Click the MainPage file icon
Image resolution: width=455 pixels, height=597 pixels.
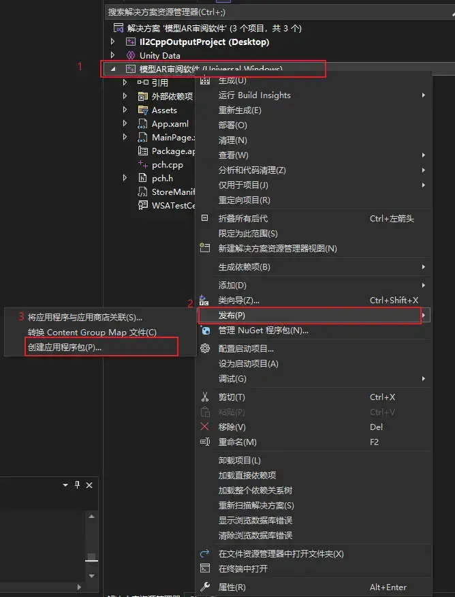(142, 138)
